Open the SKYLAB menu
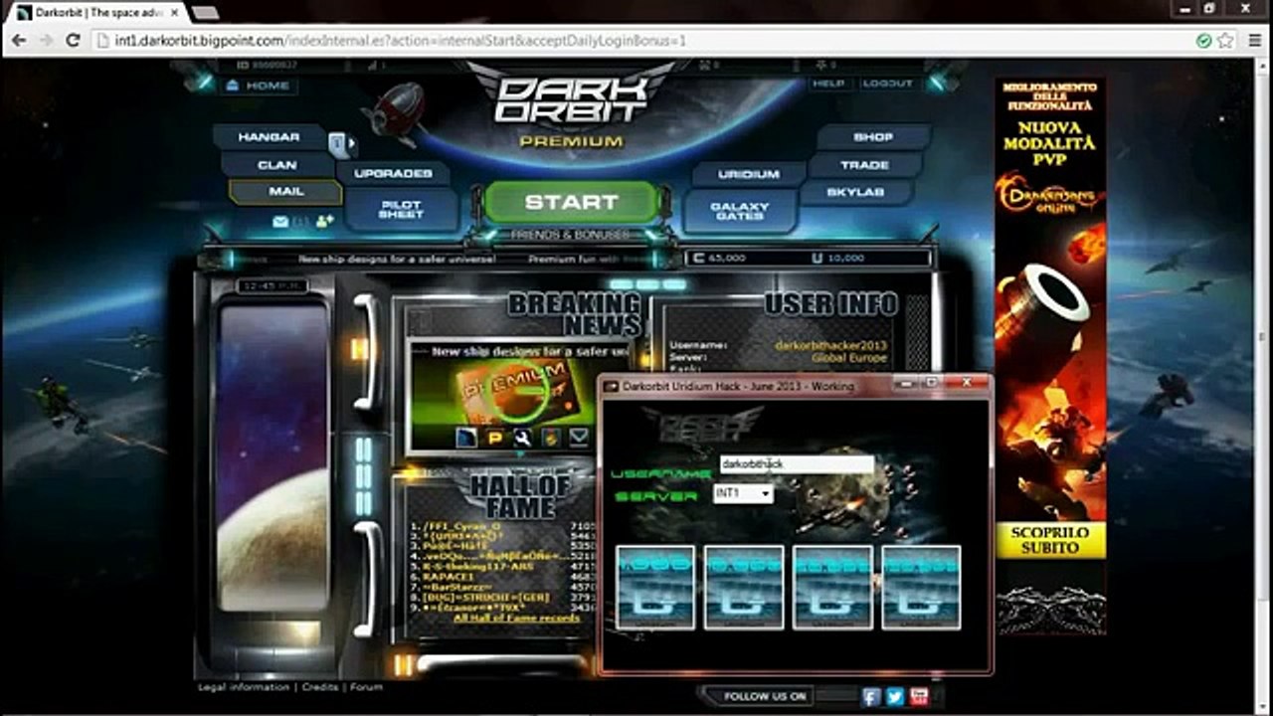The width and height of the screenshot is (1273, 716). (x=854, y=192)
